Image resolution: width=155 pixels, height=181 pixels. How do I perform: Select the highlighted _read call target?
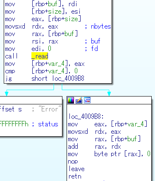(x=40, y=56)
